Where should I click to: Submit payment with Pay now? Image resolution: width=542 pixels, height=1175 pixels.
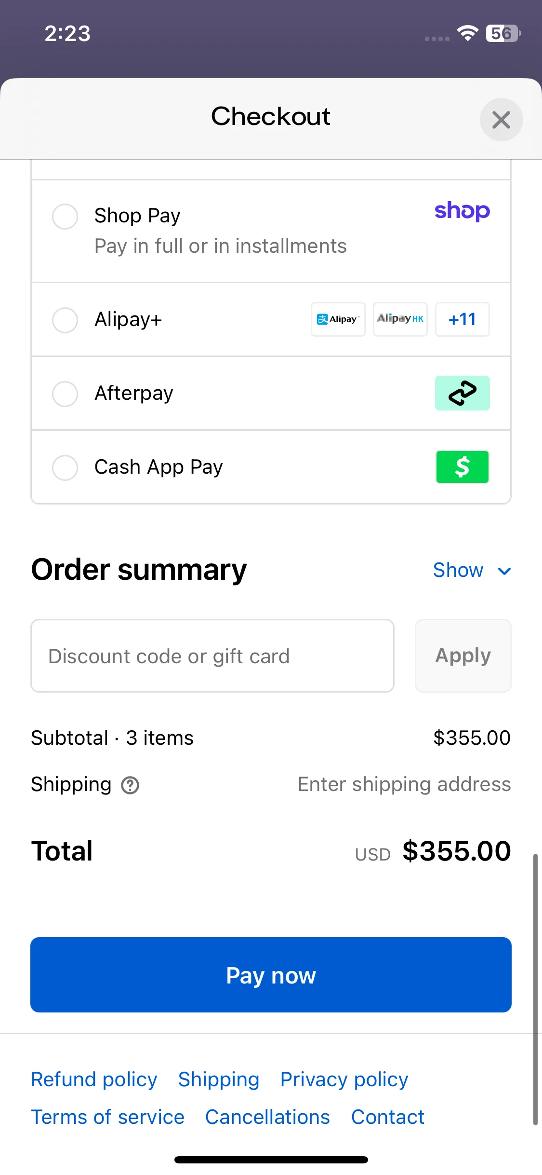tap(271, 975)
